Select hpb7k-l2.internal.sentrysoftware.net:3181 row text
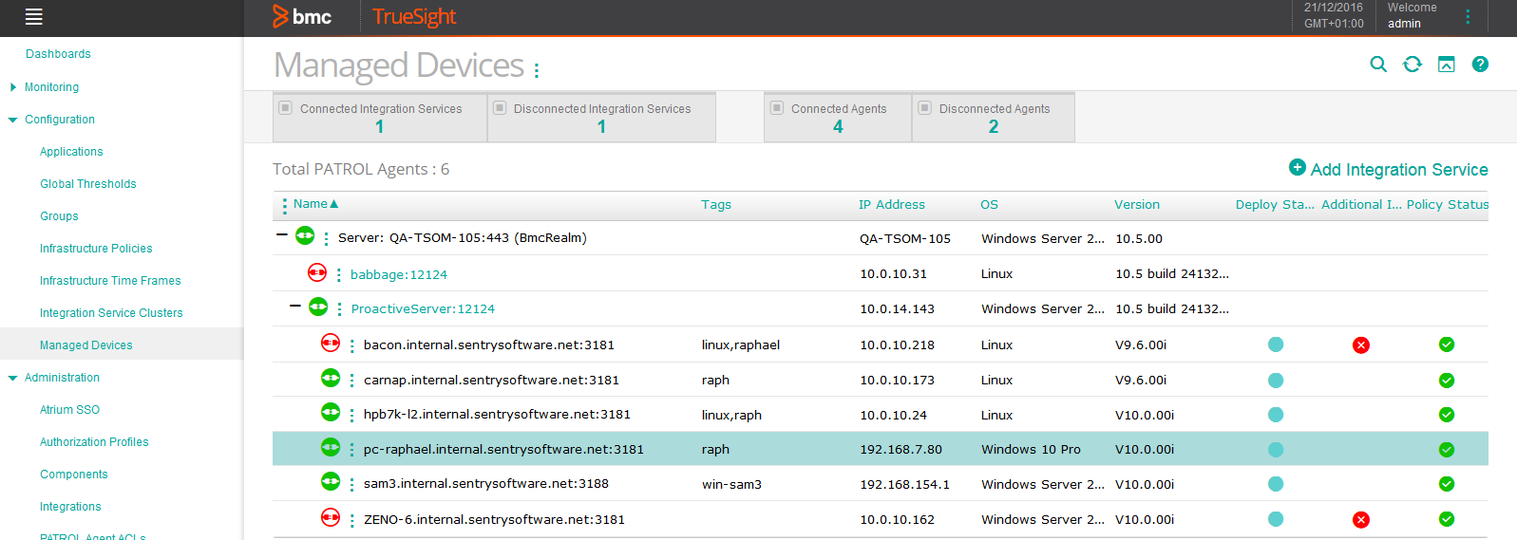The height and width of the screenshot is (540, 1517). [x=497, y=415]
